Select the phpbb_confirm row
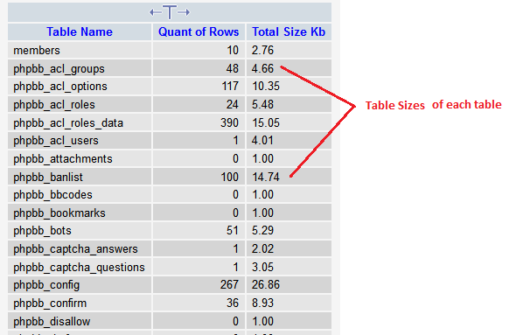Screen dimensions: 523x335 pyautogui.click(x=170, y=303)
